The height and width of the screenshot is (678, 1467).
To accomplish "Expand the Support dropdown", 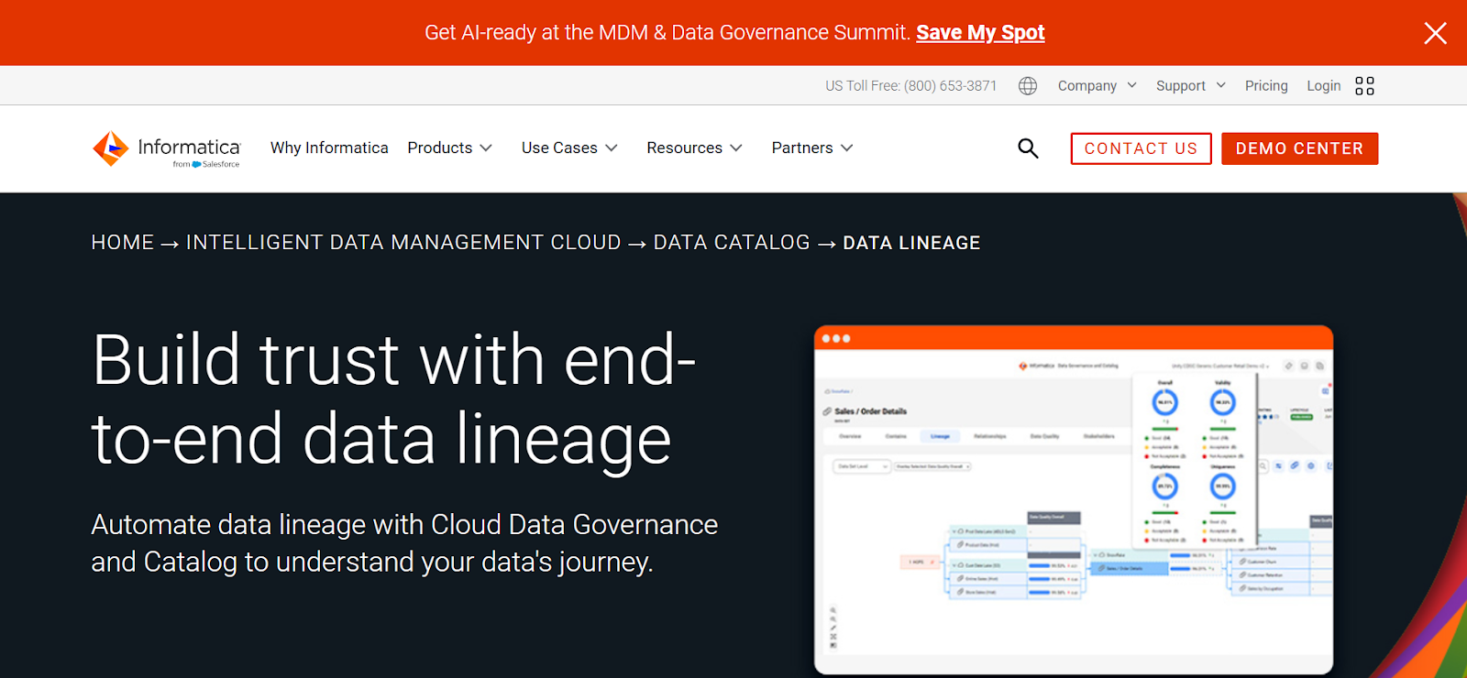I will (1190, 85).
